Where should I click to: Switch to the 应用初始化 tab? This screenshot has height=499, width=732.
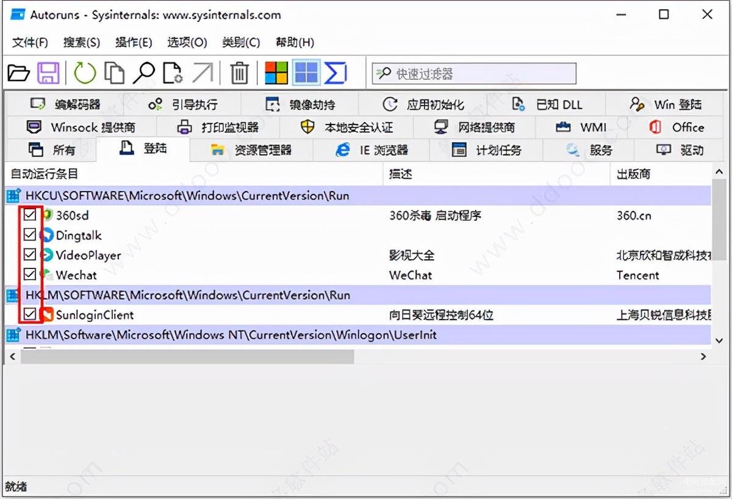point(423,104)
